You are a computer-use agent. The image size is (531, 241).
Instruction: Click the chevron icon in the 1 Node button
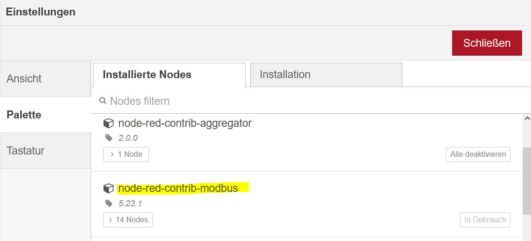coord(112,154)
